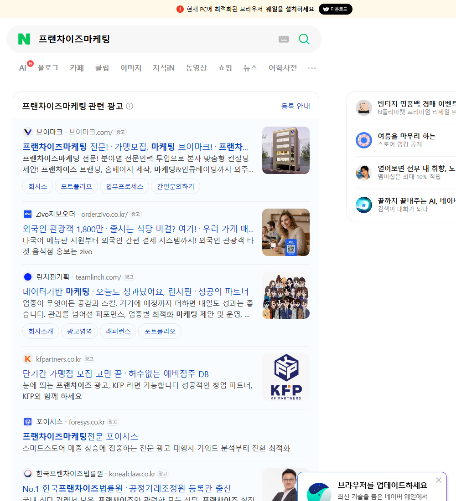The width and height of the screenshot is (456, 501).
Task: Click the green Naver N logo
Action: (x=24, y=39)
